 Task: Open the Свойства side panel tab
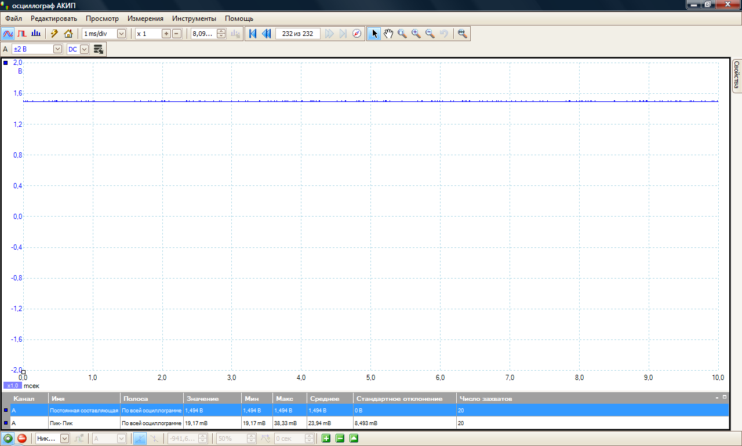[737, 75]
